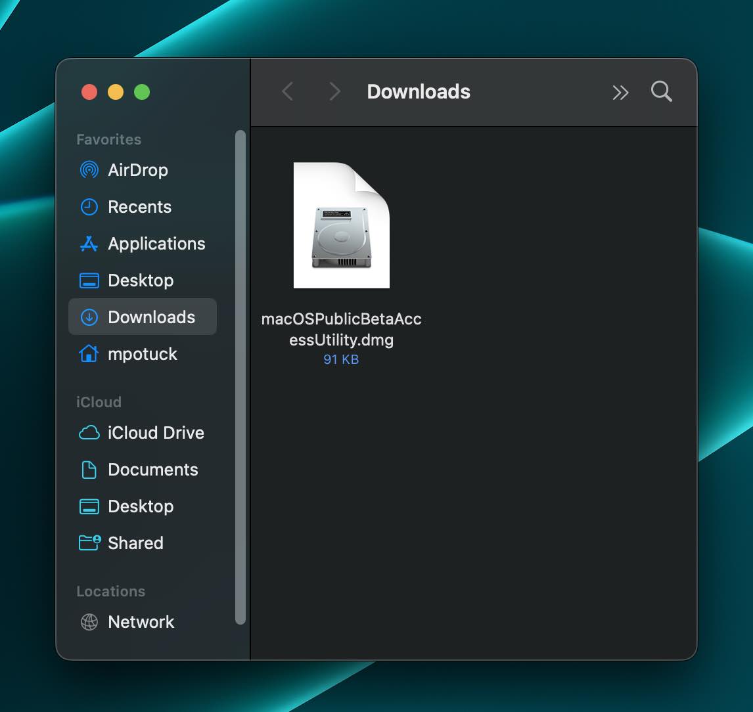Click the filename macOSPublicBetaAccessUtility.dmg text
This screenshot has height=712, width=753.
pyautogui.click(x=341, y=328)
